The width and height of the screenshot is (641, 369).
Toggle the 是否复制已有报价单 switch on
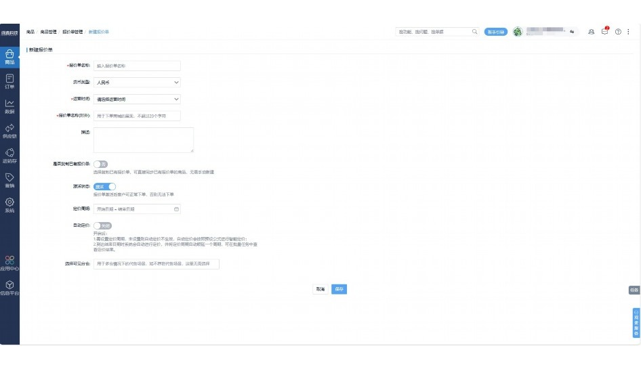[x=101, y=164]
